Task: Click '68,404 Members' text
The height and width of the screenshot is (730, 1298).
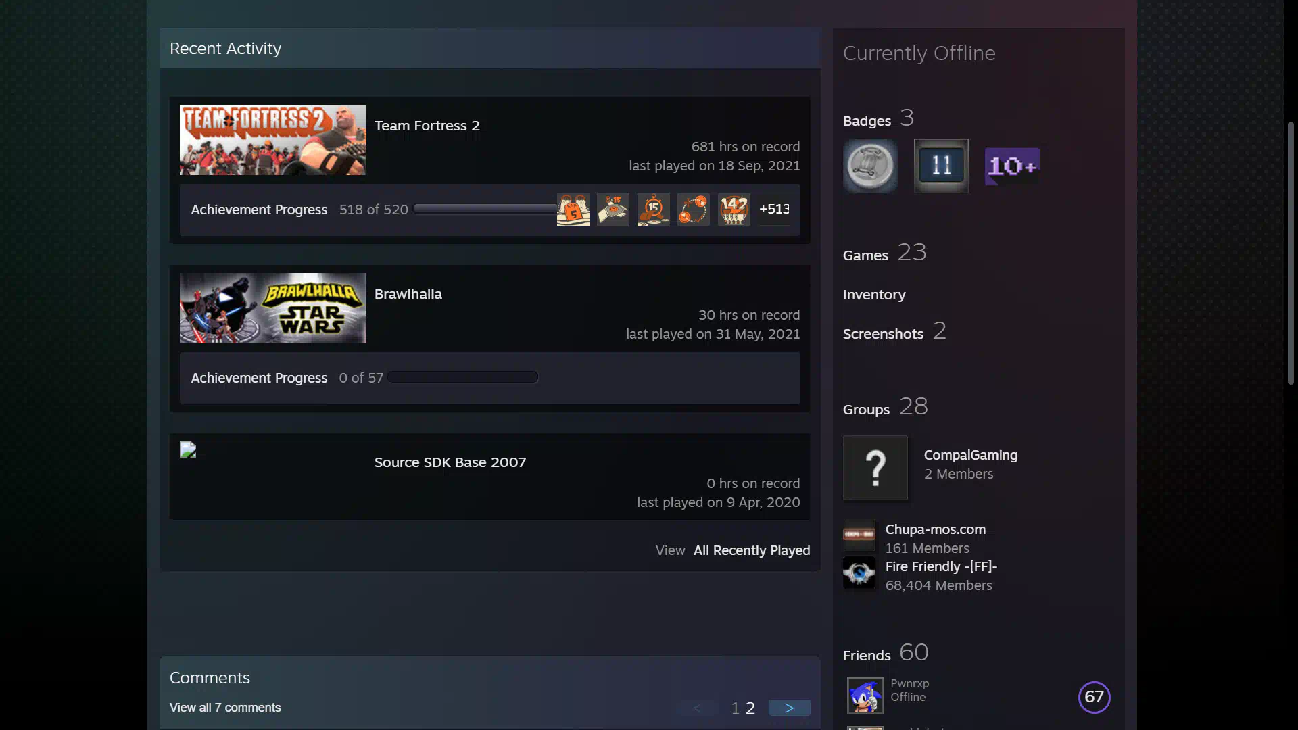Action: point(939,585)
